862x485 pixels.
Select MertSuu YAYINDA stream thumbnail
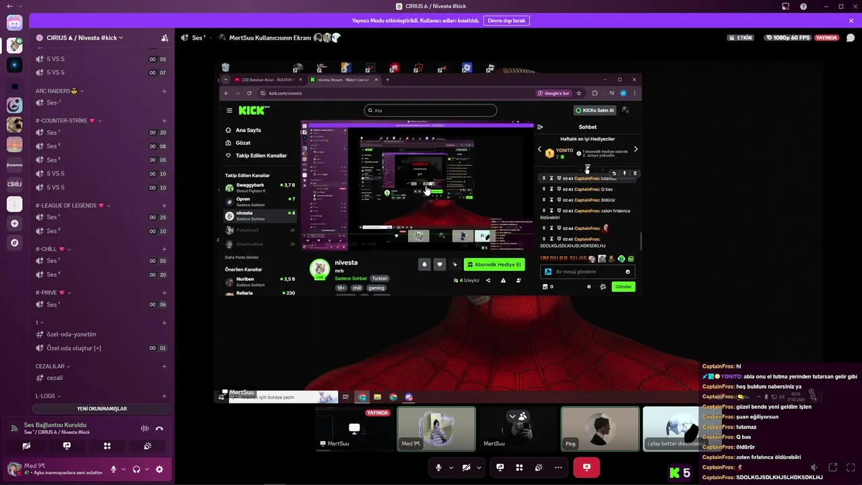coord(354,428)
